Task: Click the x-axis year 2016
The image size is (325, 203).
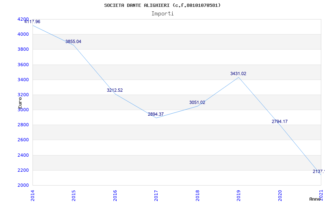Action: click(x=115, y=196)
